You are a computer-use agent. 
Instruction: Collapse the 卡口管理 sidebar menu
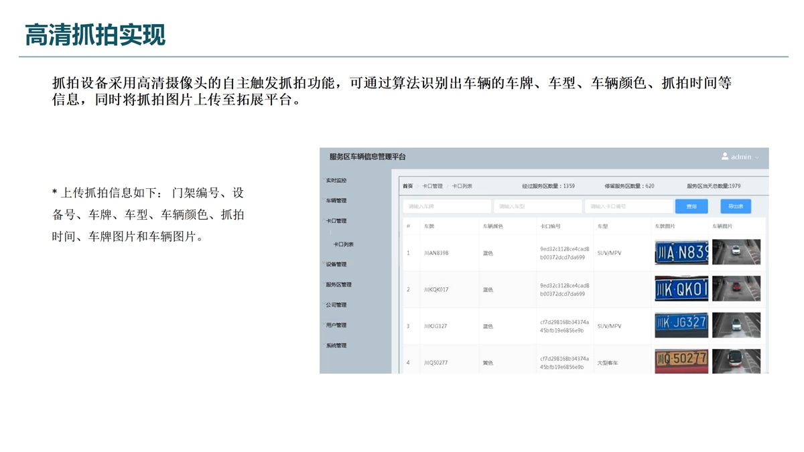click(x=336, y=221)
